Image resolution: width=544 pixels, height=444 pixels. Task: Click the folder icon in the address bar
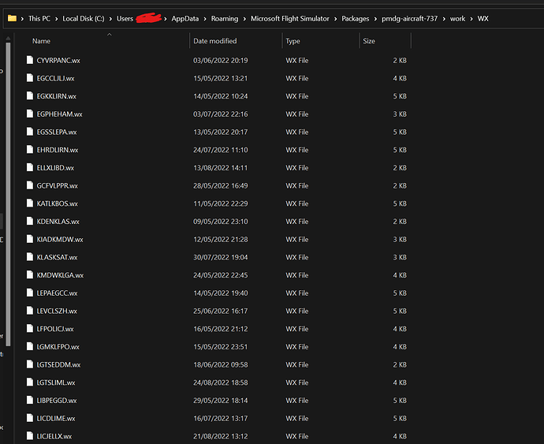click(x=12, y=18)
